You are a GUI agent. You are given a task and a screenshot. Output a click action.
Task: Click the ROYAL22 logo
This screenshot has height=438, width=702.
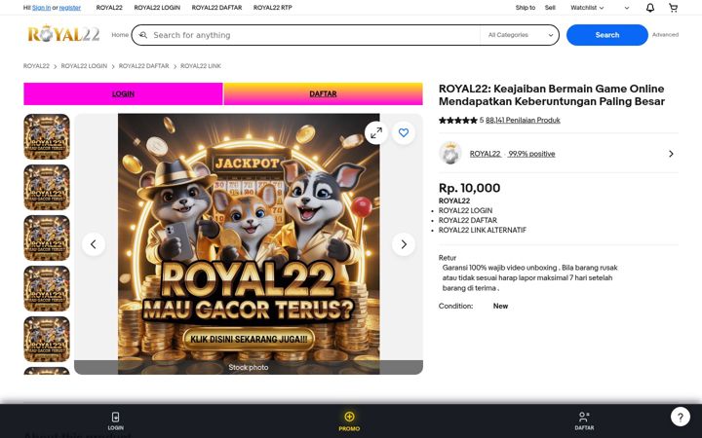pyautogui.click(x=63, y=34)
